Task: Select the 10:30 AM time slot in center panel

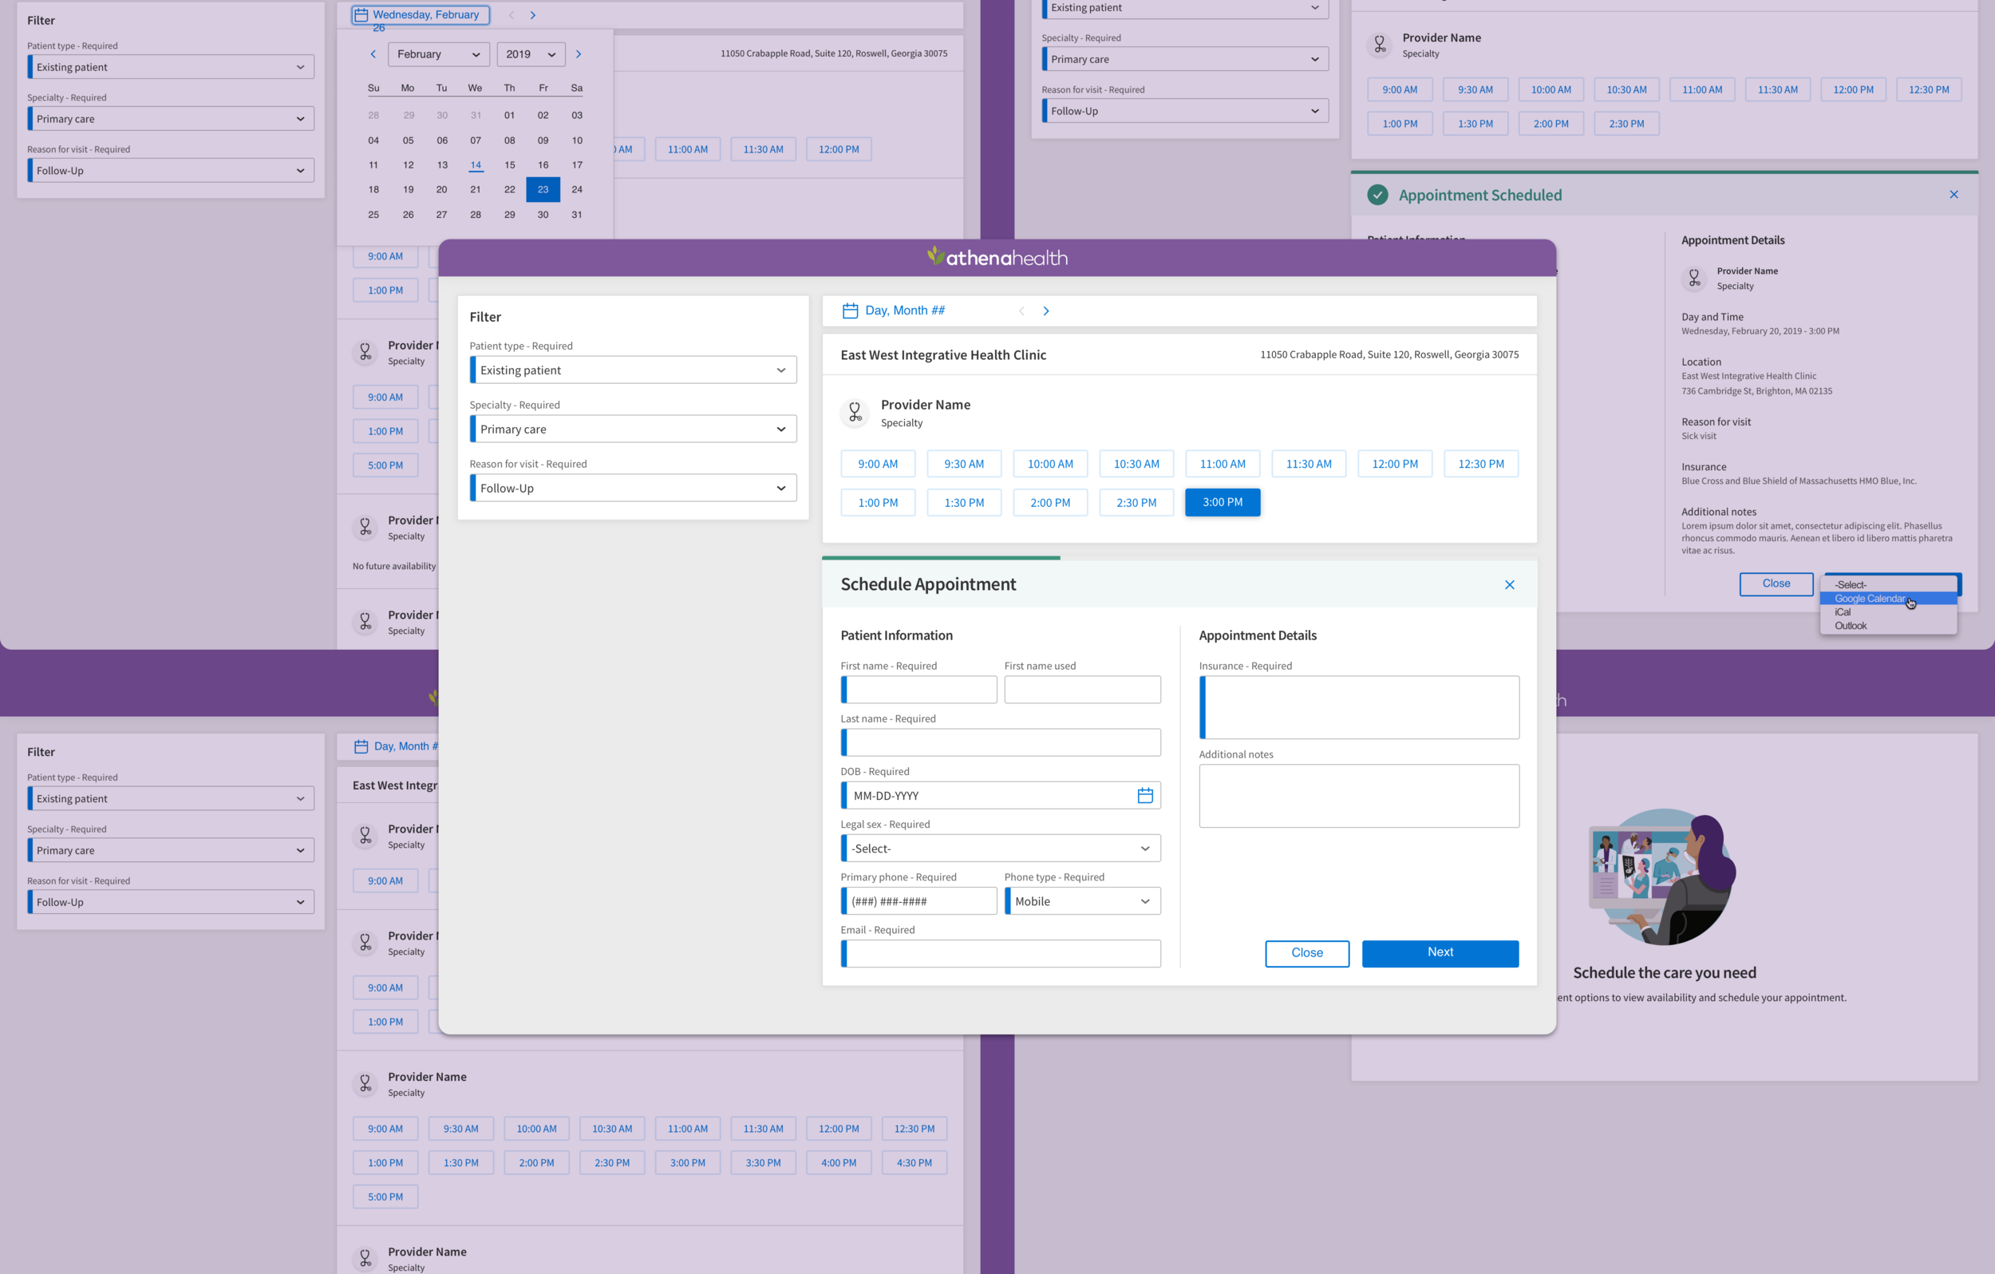Action: 1136,464
